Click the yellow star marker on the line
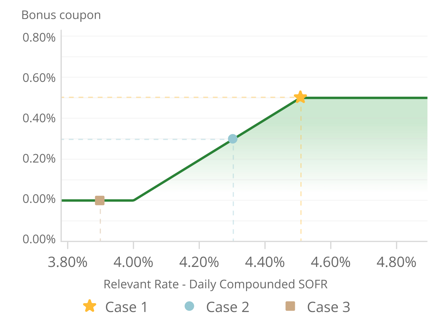431x324 pixels. pos(300,97)
